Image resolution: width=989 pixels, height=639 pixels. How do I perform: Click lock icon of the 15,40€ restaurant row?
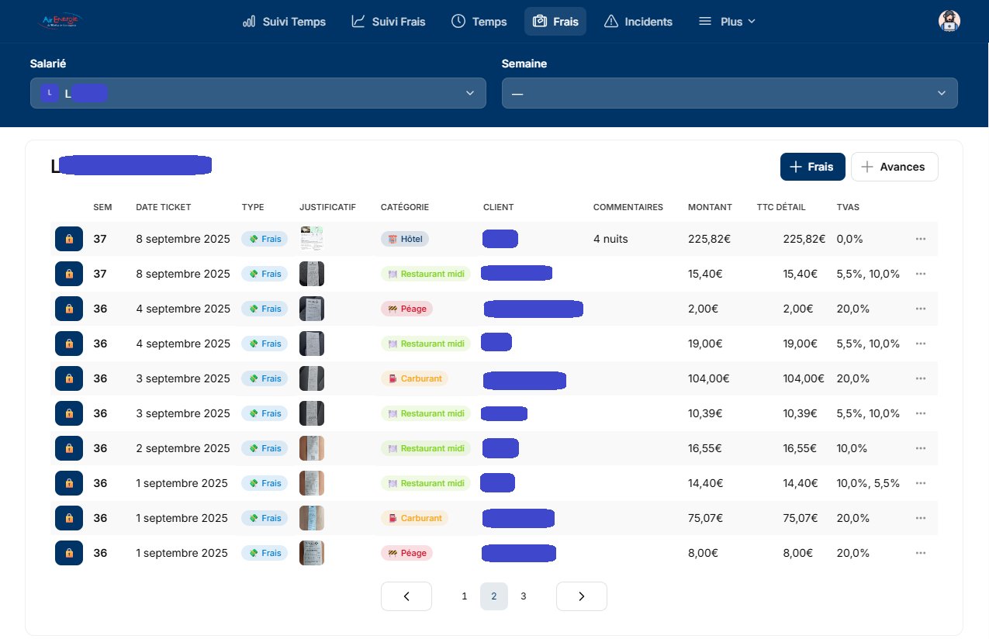69,274
